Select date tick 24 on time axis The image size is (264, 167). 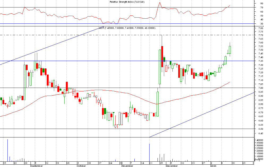[x=110, y=163]
